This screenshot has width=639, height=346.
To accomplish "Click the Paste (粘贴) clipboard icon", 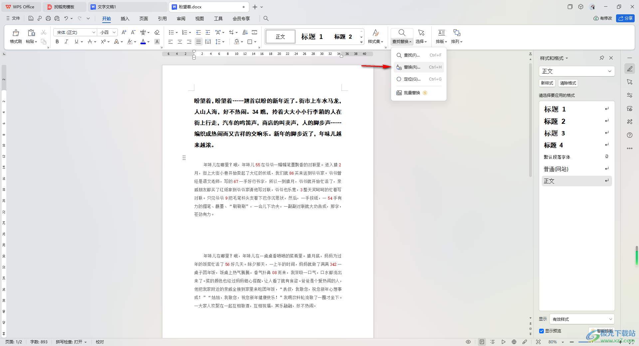I will (x=31, y=33).
